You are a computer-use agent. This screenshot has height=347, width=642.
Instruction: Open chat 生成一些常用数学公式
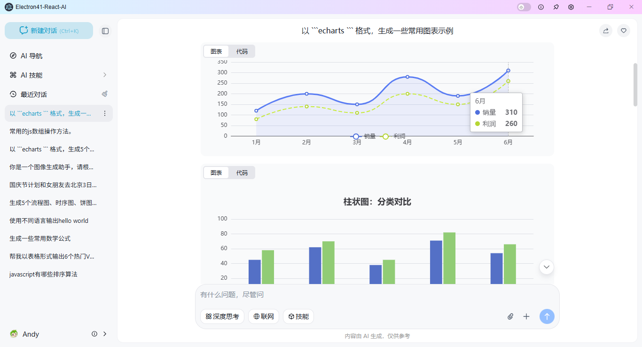(x=59, y=238)
